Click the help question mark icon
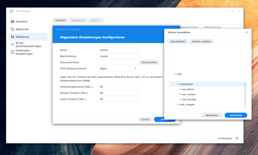Image resolution: width=258 pixels, height=155 pixels. pyautogui.click(x=221, y=11)
